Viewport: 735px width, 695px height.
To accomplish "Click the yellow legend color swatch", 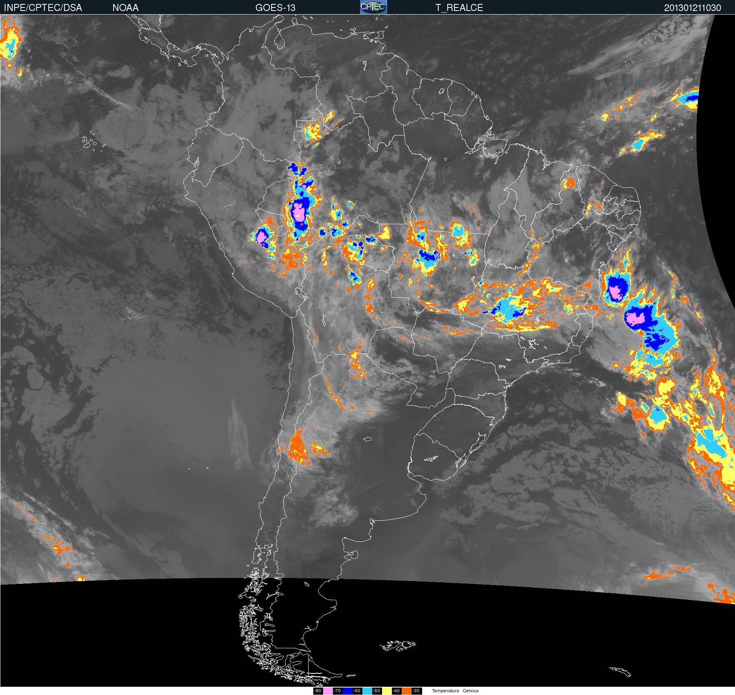I will [x=387, y=691].
